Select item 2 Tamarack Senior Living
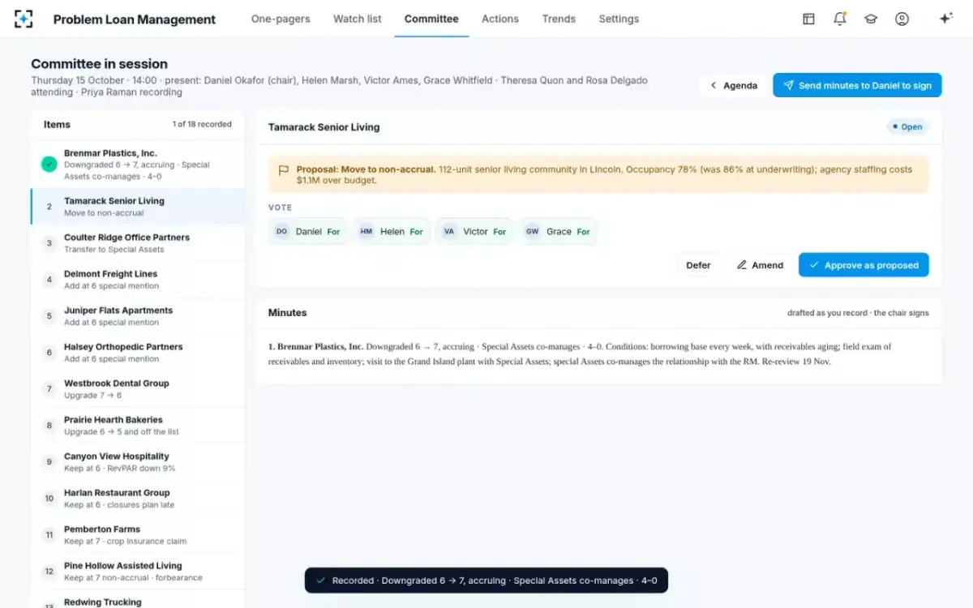The height and width of the screenshot is (608, 973). click(x=138, y=207)
